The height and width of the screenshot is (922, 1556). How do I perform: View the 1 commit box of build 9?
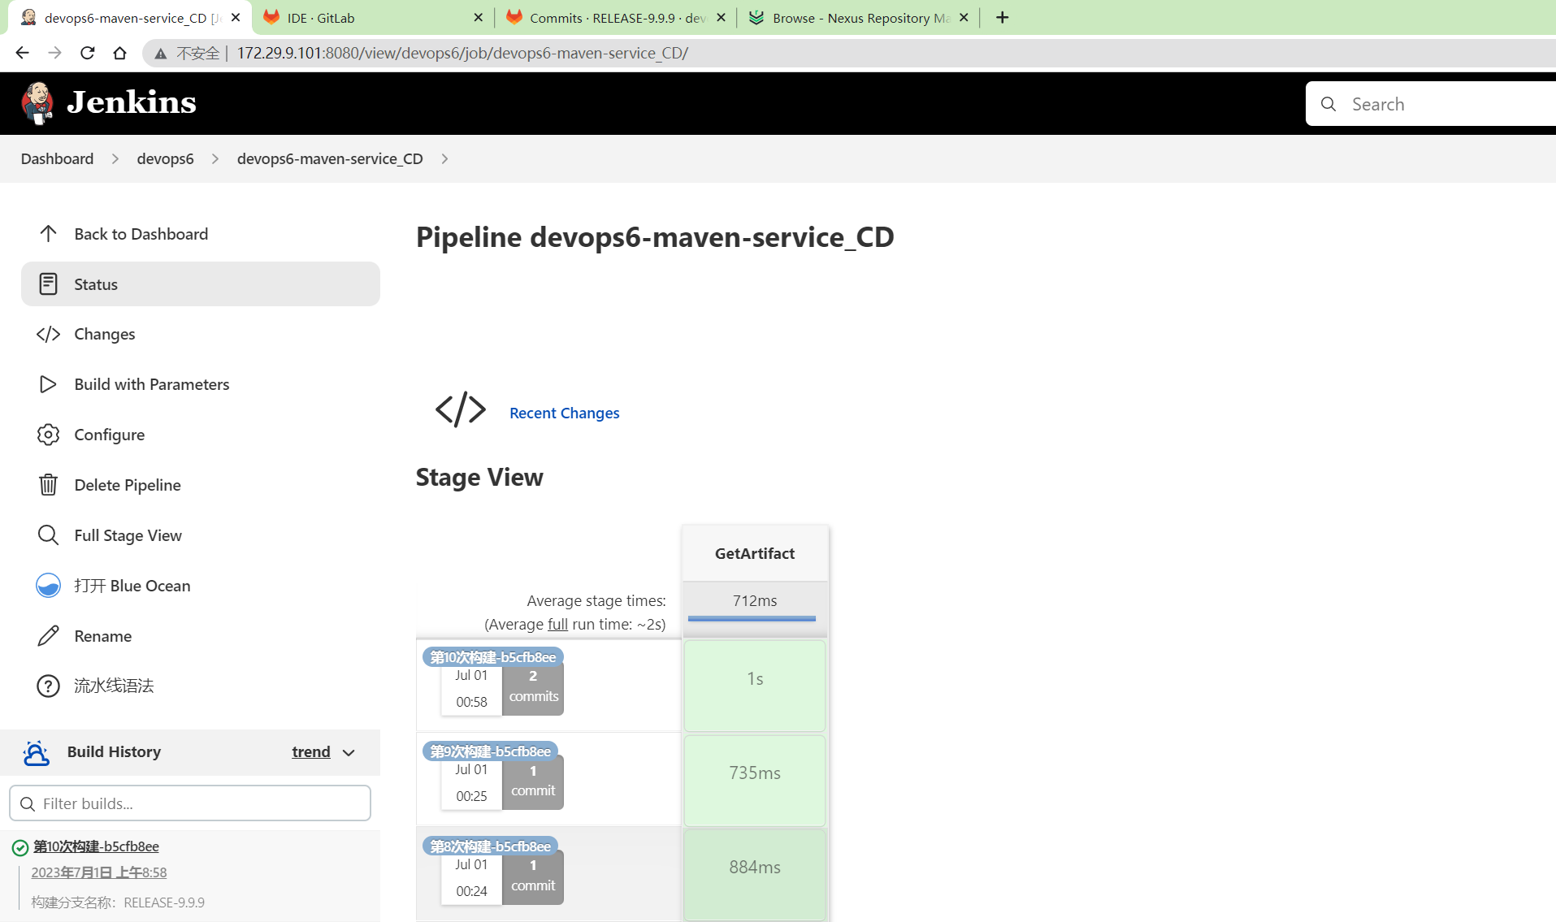point(533,783)
